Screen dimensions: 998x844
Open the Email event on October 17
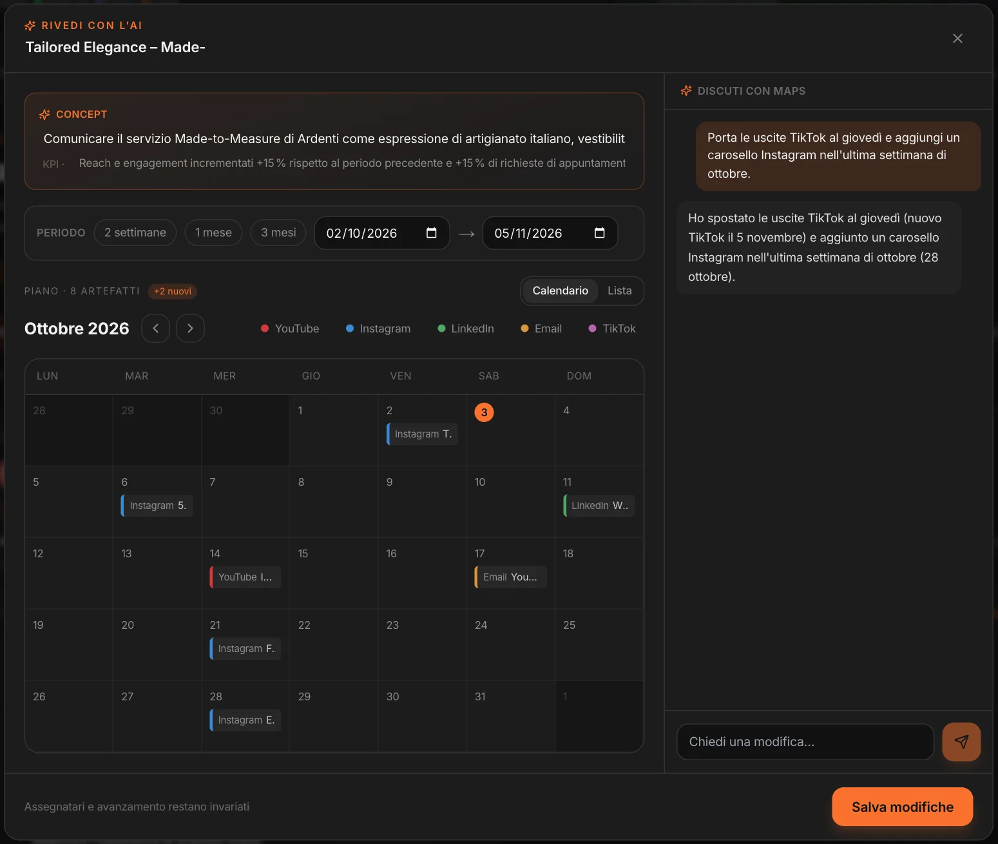511,577
